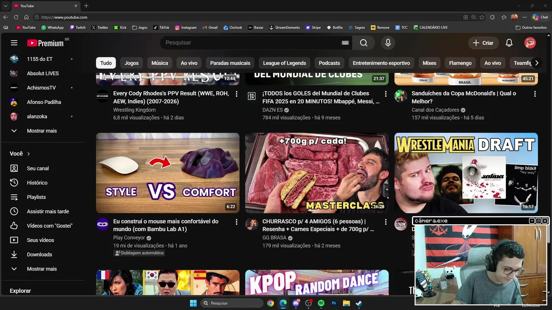
Task: Add page to favorites star icon
Action: tap(482, 17)
